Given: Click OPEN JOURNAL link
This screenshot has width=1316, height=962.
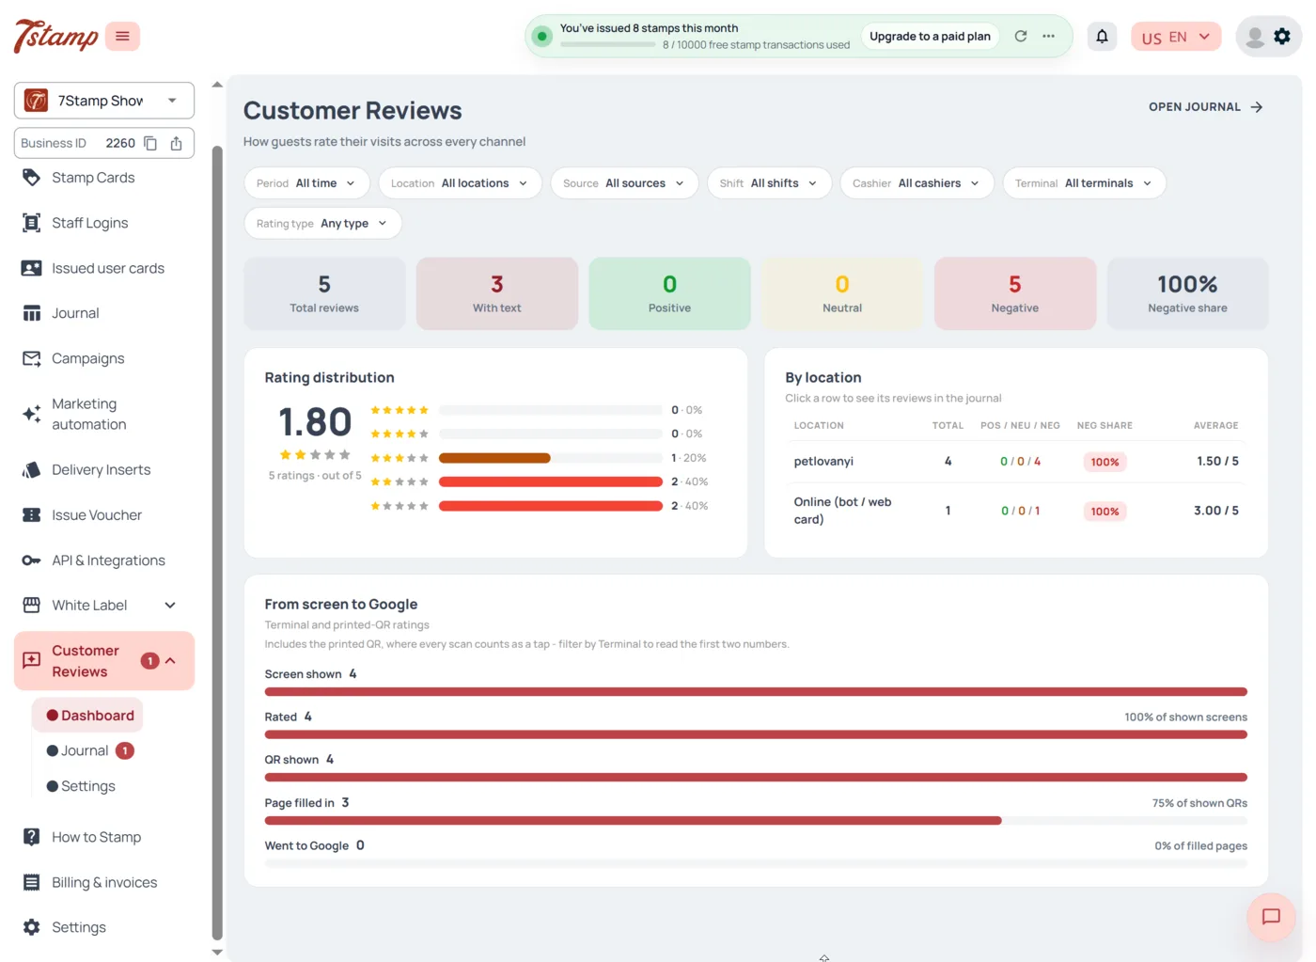Looking at the screenshot, I should 1205,107.
